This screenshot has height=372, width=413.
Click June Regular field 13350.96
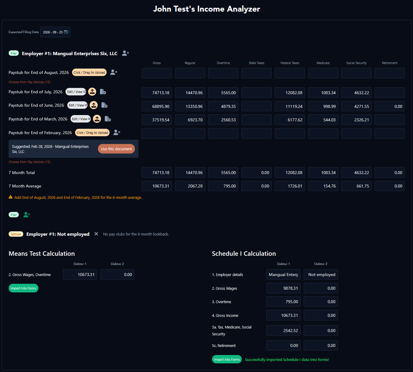coord(190,106)
